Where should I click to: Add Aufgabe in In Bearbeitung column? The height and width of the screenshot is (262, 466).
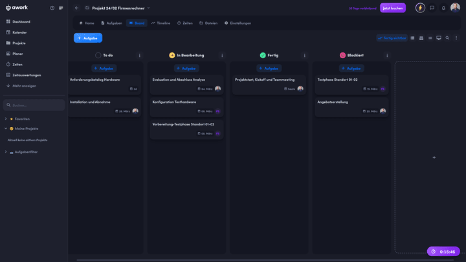[186, 69]
